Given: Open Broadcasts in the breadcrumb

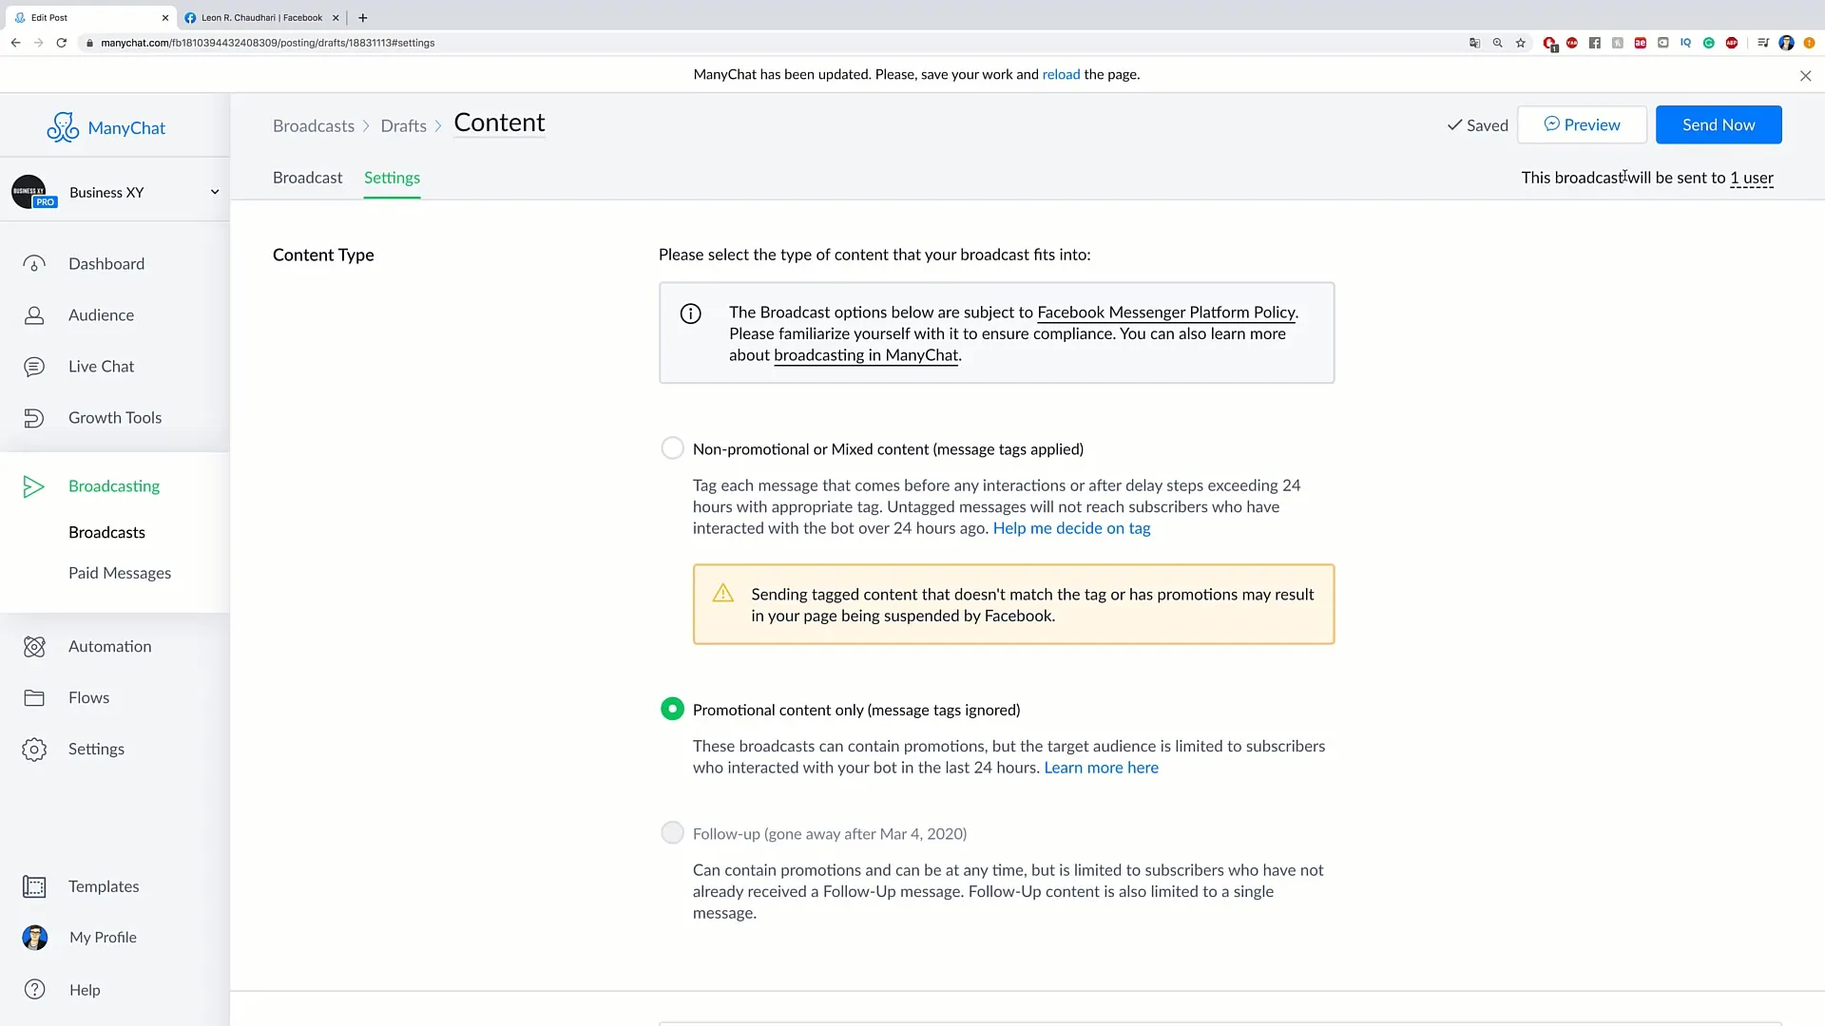Looking at the screenshot, I should click(x=314, y=125).
